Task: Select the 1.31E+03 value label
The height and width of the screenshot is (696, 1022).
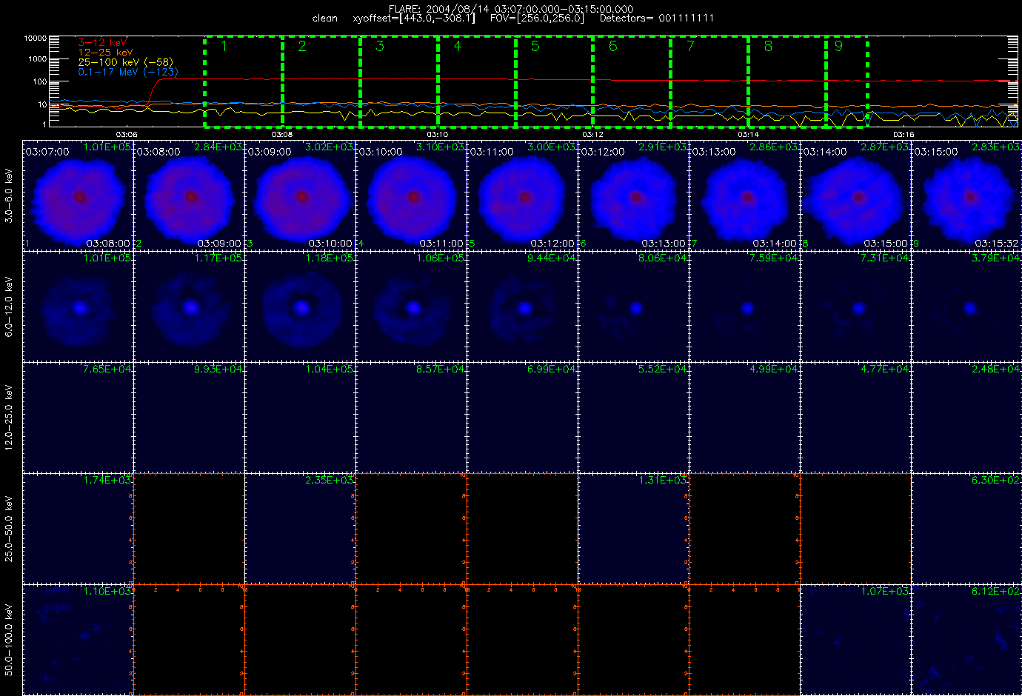Action: pos(662,481)
